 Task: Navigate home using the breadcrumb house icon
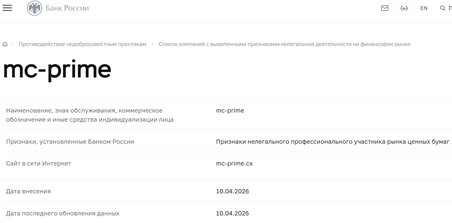coord(5,44)
